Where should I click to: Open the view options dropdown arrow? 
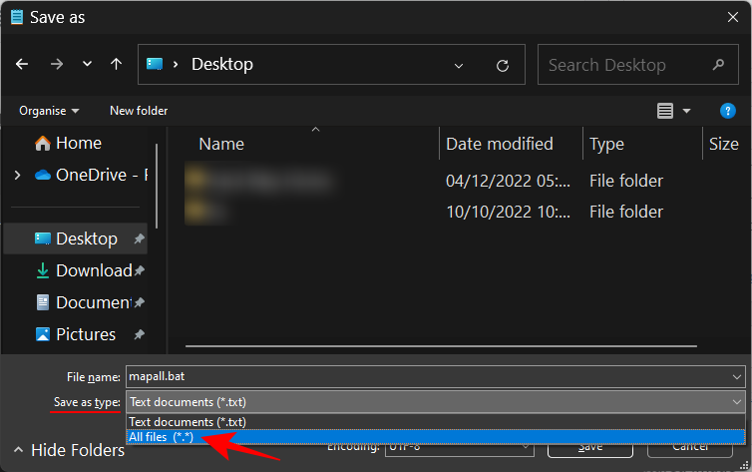pyautogui.click(x=686, y=112)
